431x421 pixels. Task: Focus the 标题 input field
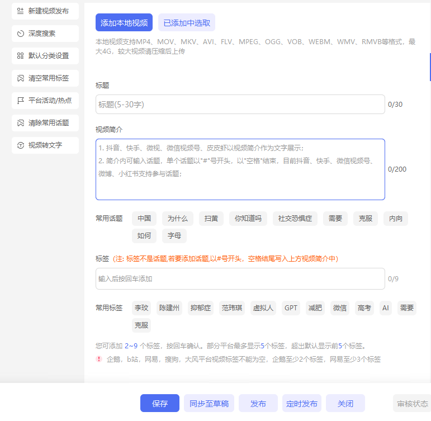240,105
